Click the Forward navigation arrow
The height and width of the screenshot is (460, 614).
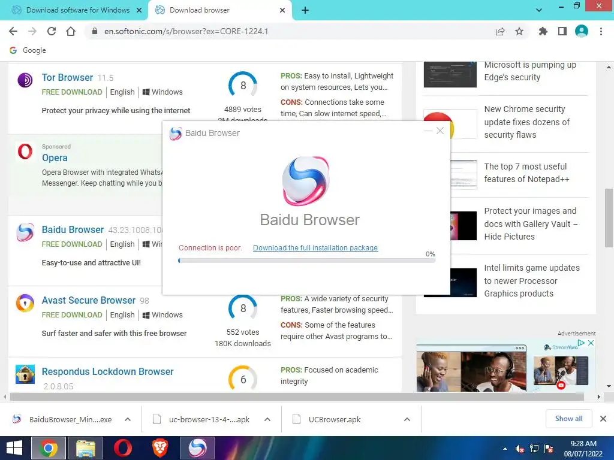(x=32, y=31)
